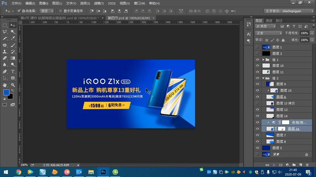Select the Rounded Rectangle shape tool
The width and height of the screenshot is (316, 177).
click(x=13, y=78)
